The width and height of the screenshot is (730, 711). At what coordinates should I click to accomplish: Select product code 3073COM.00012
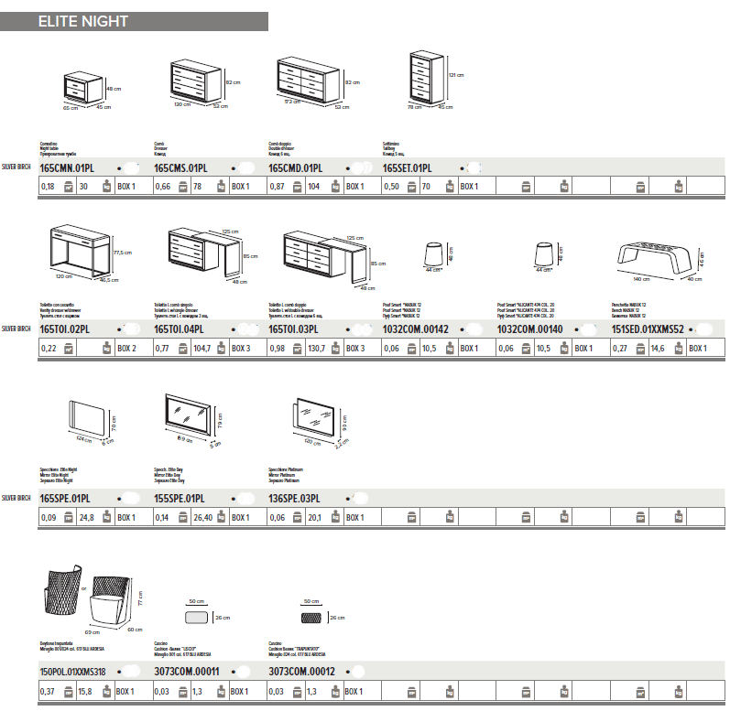click(x=301, y=673)
